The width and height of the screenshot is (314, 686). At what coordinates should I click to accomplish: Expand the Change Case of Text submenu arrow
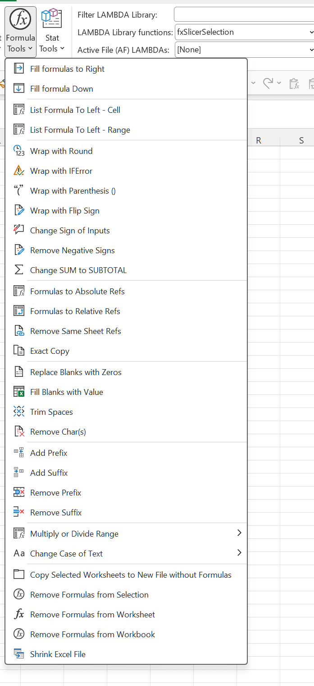tap(239, 553)
